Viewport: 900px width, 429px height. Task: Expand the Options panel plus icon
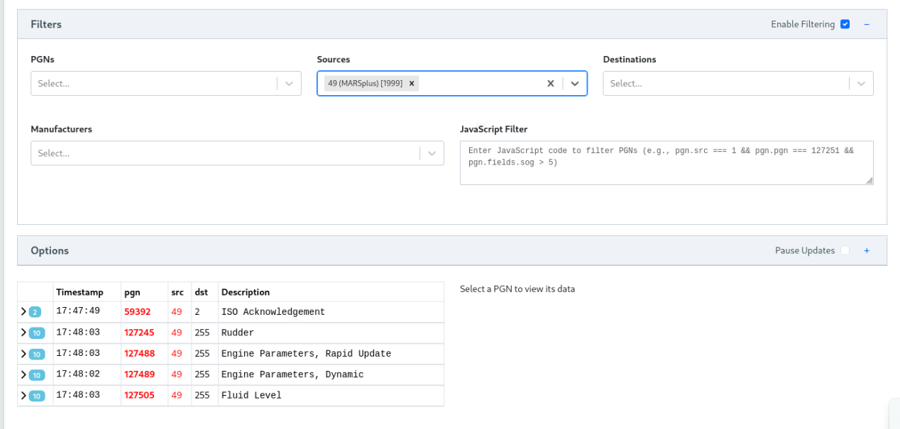pos(867,250)
